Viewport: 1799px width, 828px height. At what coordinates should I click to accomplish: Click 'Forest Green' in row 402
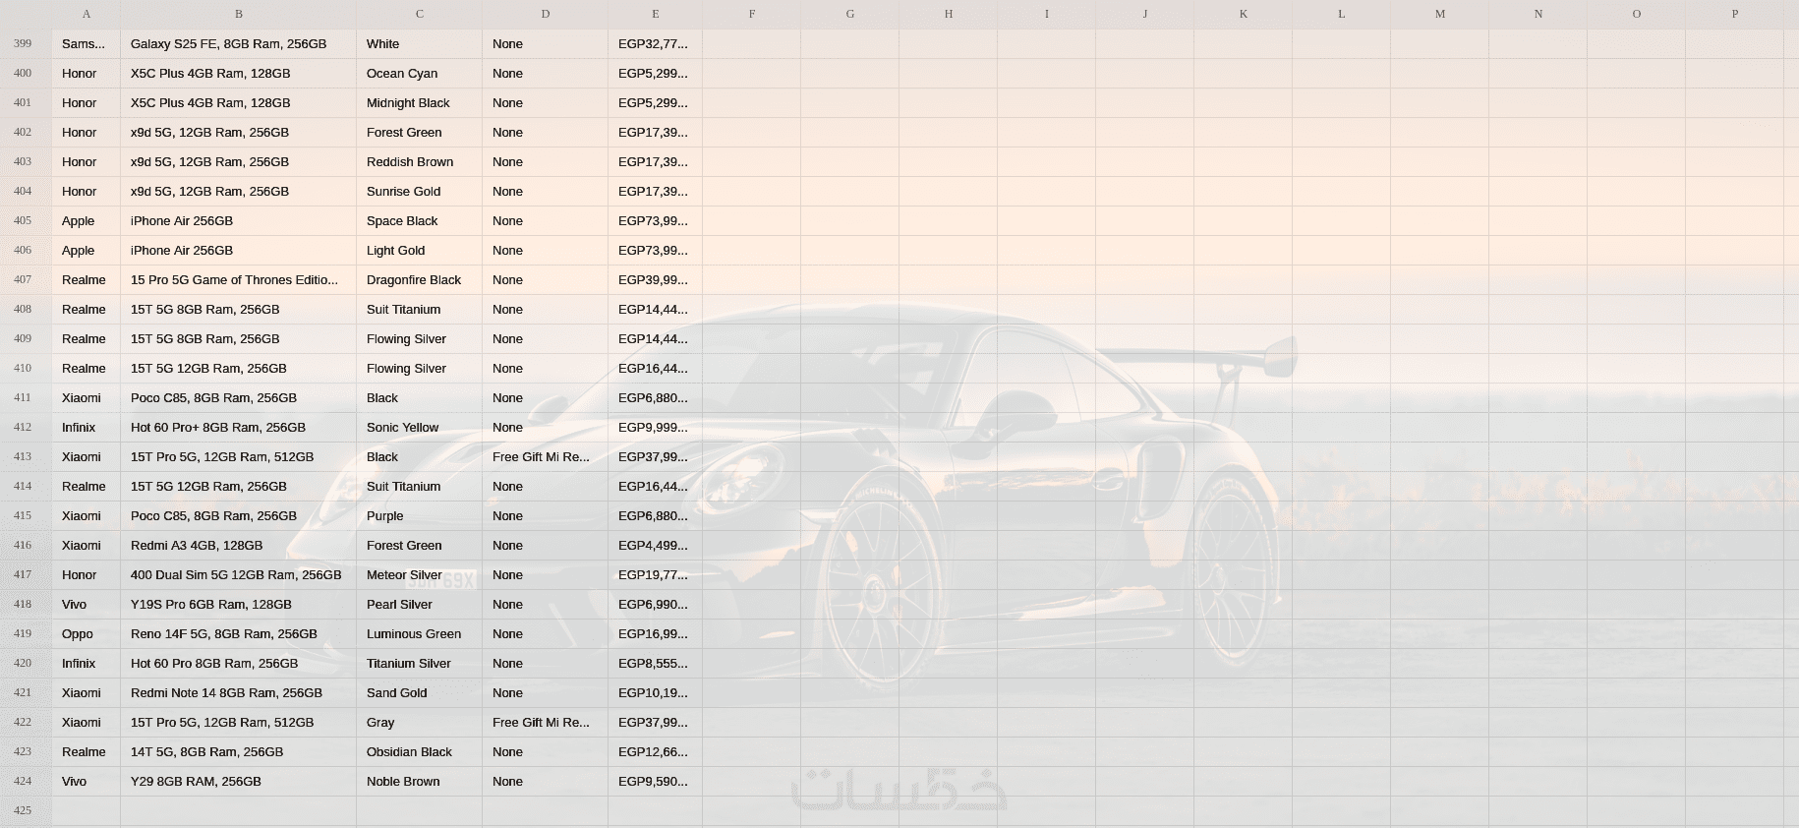click(420, 133)
